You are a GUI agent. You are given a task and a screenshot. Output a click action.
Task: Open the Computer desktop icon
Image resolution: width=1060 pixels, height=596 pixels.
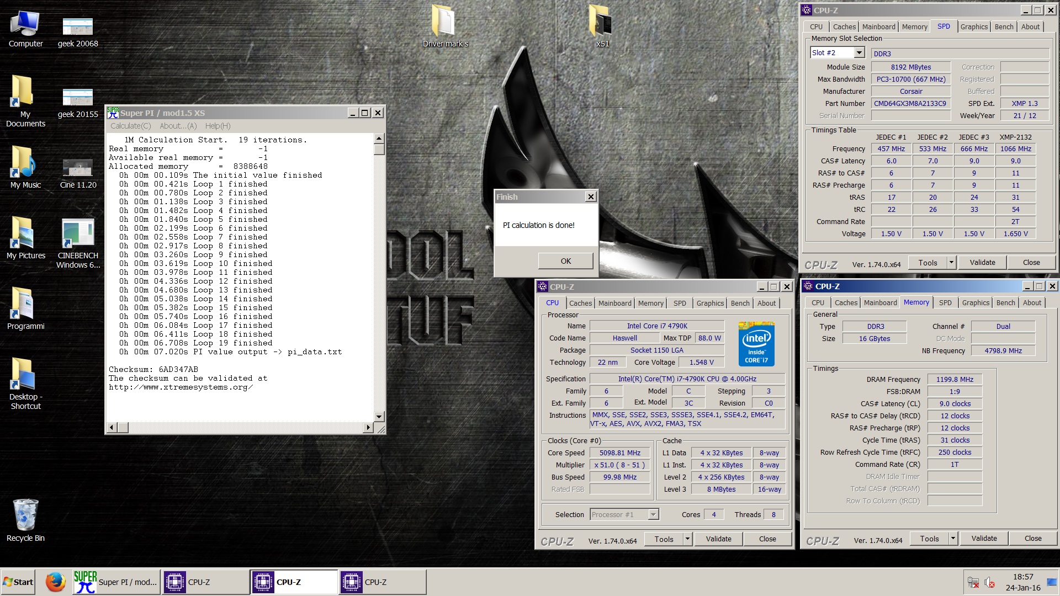[x=25, y=29]
